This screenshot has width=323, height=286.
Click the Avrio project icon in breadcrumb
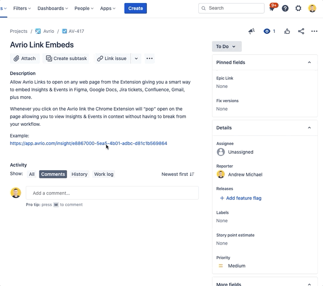38,31
